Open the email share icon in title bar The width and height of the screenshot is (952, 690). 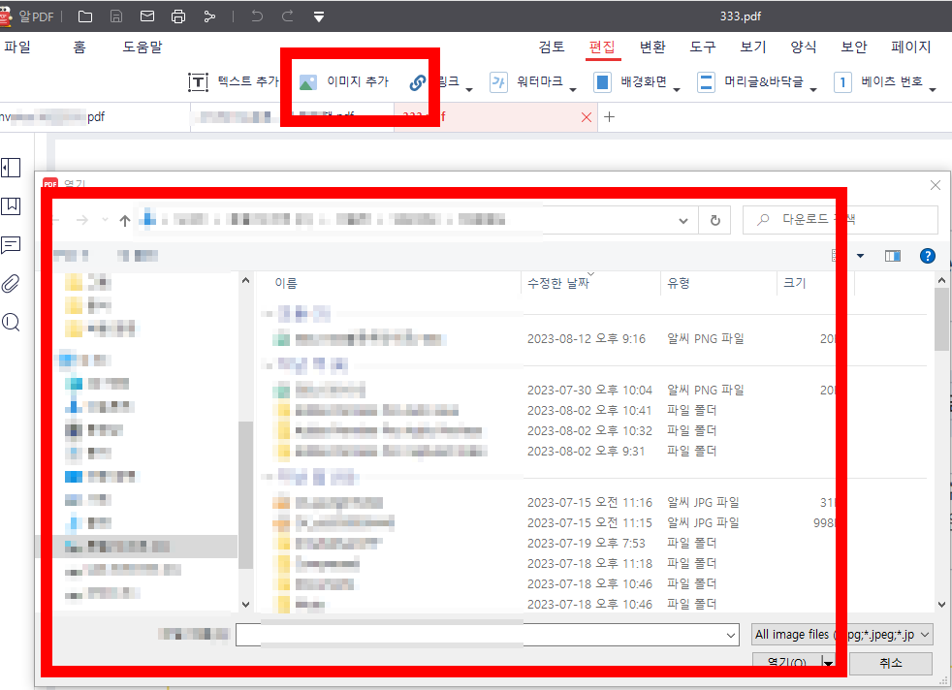(147, 16)
